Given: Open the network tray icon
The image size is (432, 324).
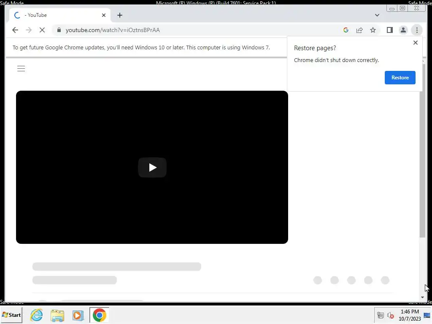Looking at the screenshot, I should click(x=380, y=315).
